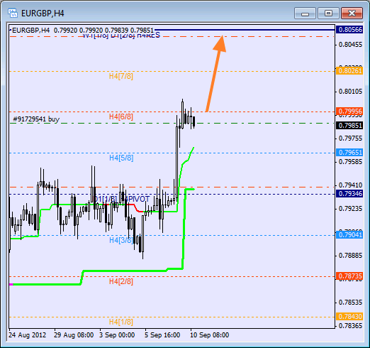Click the H4[6/8] level label
Image resolution: width=370 pixels, height=348 pixels.
click(121, 116)
